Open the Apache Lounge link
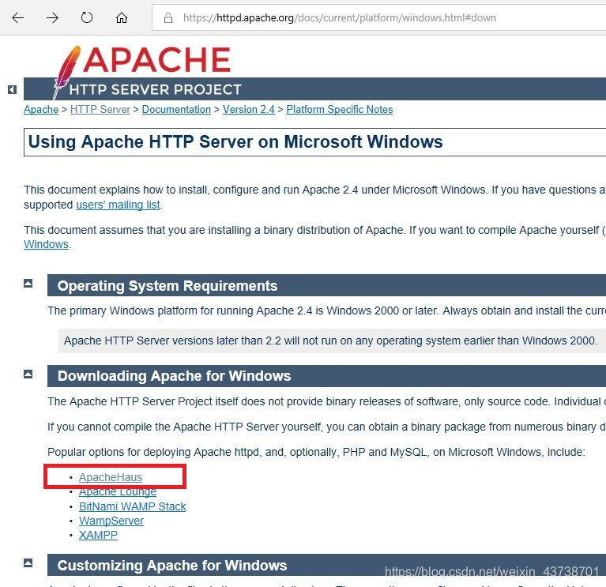Viewport: 606px width, 587px height. point(118,491)
